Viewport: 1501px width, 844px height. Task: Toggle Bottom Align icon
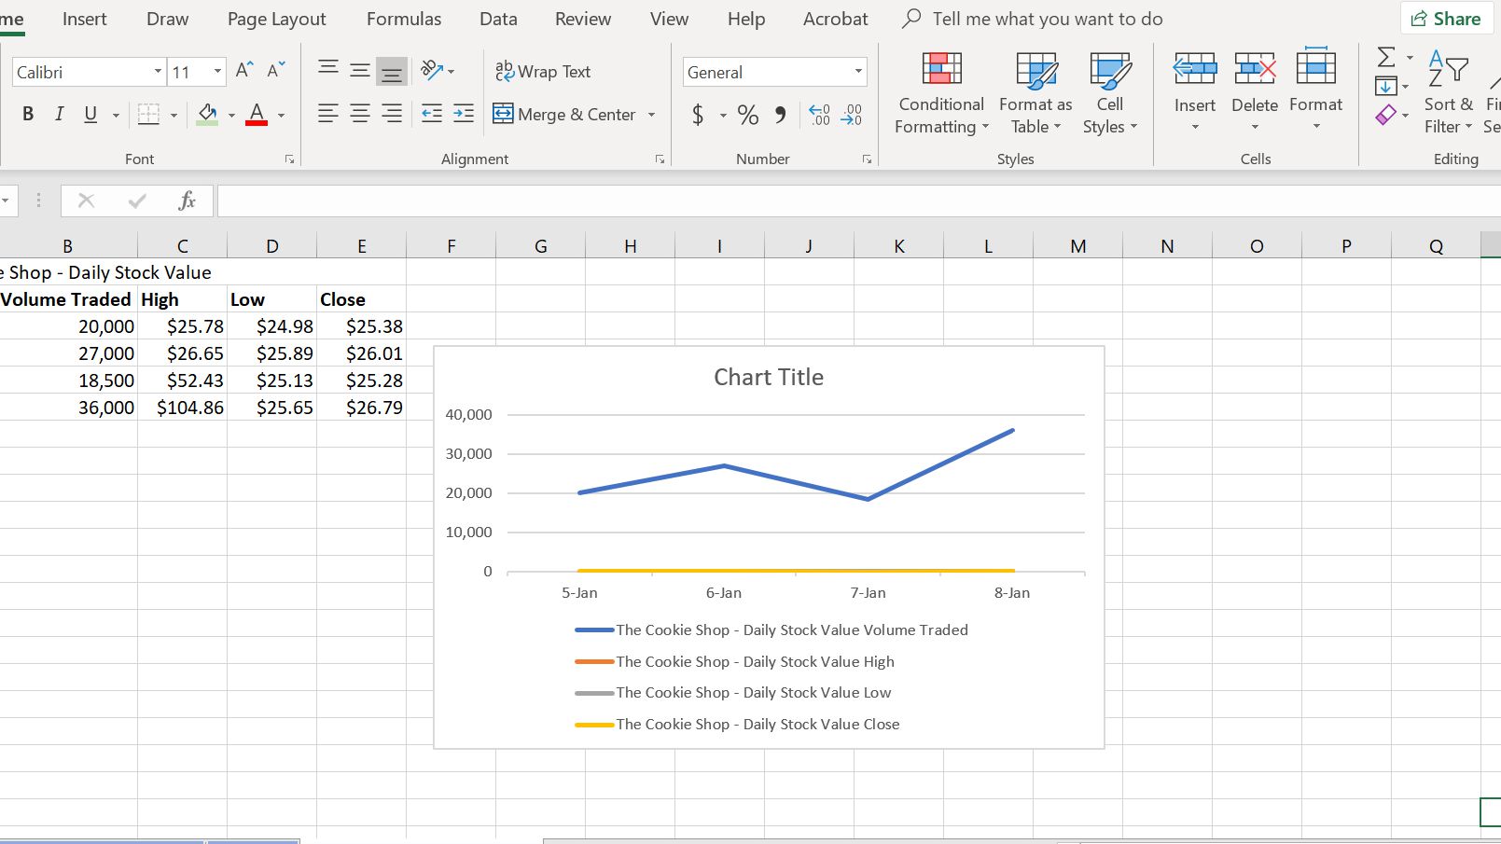click(x=392, y=71)
